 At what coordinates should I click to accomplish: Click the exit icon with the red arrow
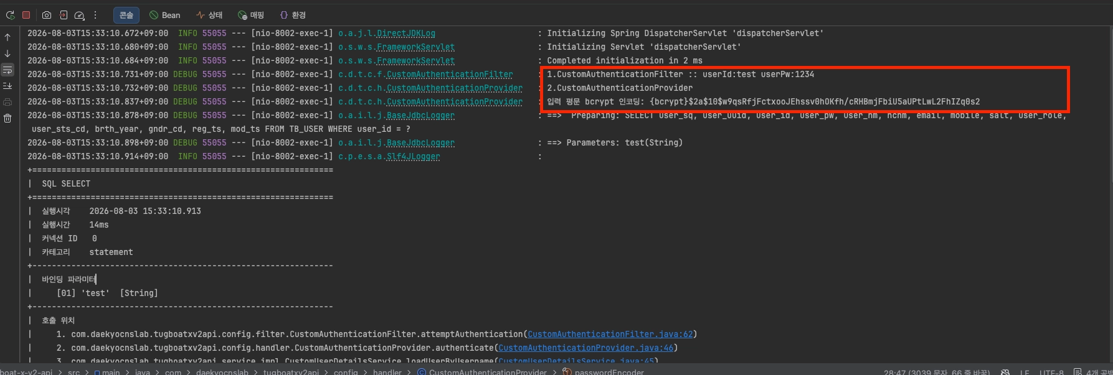pyautogui.click(x=63, y=15)
